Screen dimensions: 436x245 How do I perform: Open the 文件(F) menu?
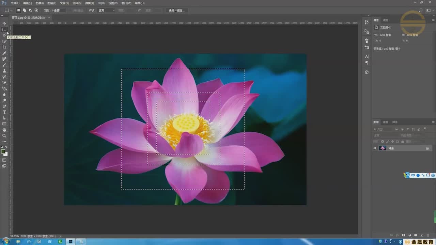(15, 3)
